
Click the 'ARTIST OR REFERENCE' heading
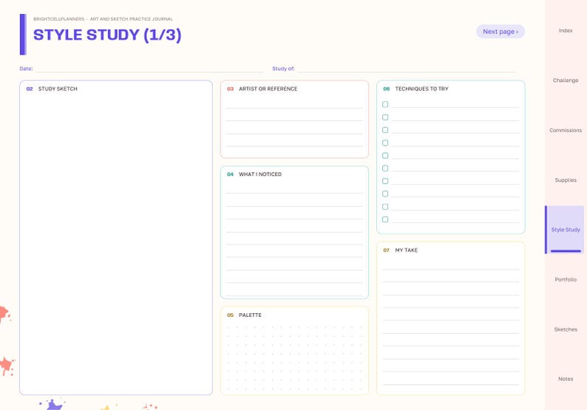(268, 89)
